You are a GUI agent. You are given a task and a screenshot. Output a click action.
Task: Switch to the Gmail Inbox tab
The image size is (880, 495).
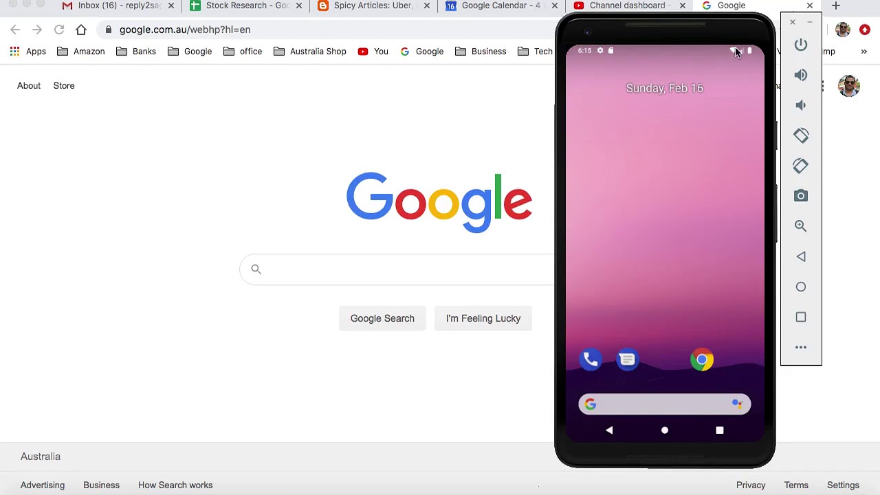(x=117, y=5)
